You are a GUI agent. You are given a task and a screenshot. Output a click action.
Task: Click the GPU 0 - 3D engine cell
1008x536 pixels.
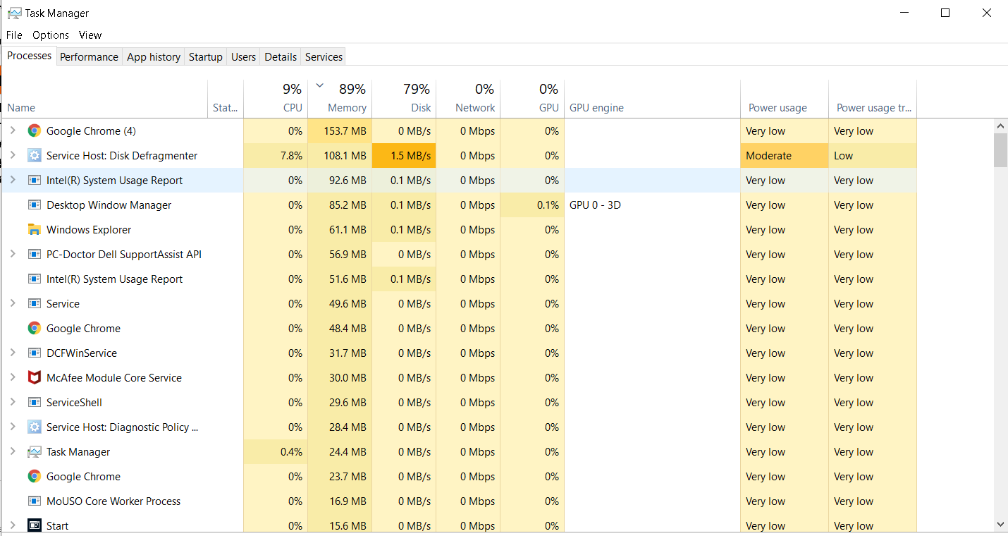pos(652,205)
